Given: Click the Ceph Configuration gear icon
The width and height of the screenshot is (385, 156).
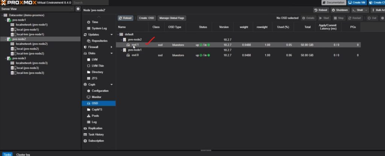Looking at the screenshot, I should [89, 91].
